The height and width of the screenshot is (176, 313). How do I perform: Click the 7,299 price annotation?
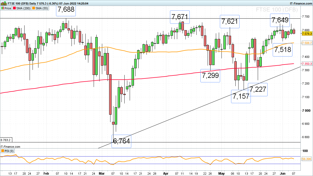pos(210,76)
